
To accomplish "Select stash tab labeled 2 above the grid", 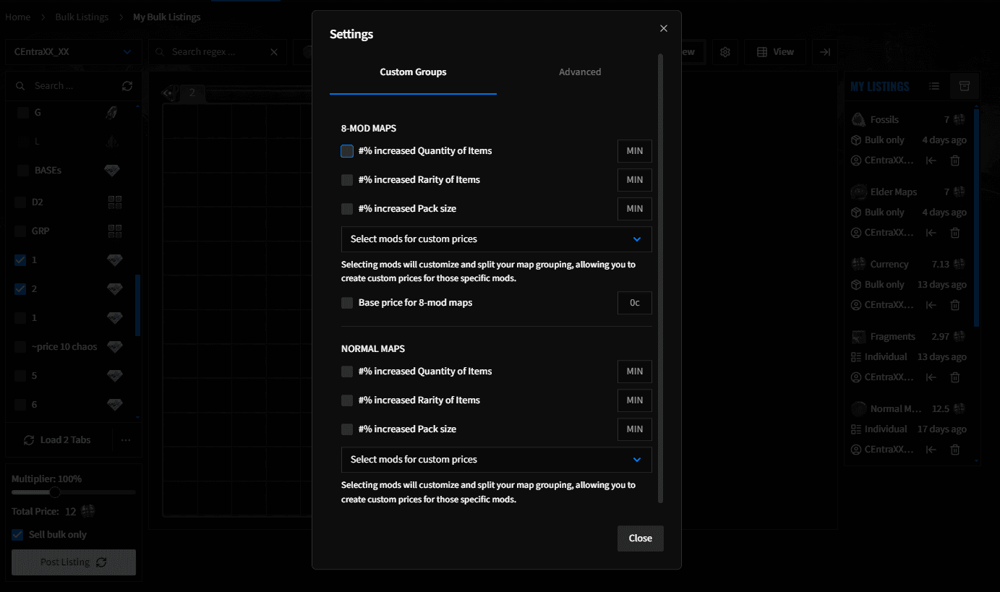I will [192, 93].
